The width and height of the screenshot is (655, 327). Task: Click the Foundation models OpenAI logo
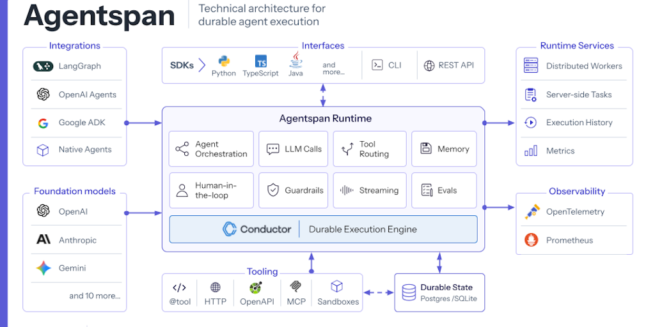click(x=43, y=211)
